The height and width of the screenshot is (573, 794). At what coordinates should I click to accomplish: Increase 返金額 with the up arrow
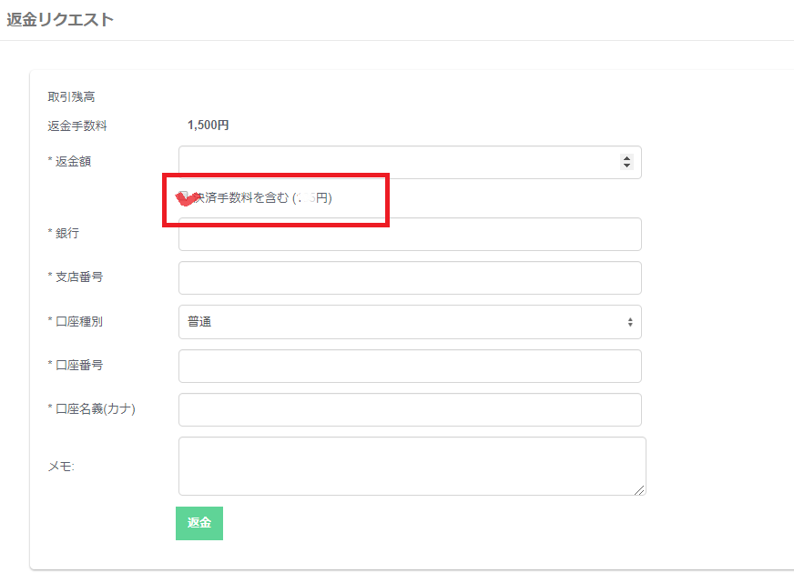click(626, 158)
